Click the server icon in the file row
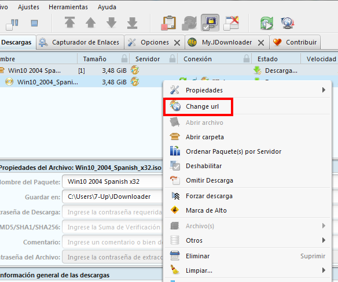 point(135,82)
